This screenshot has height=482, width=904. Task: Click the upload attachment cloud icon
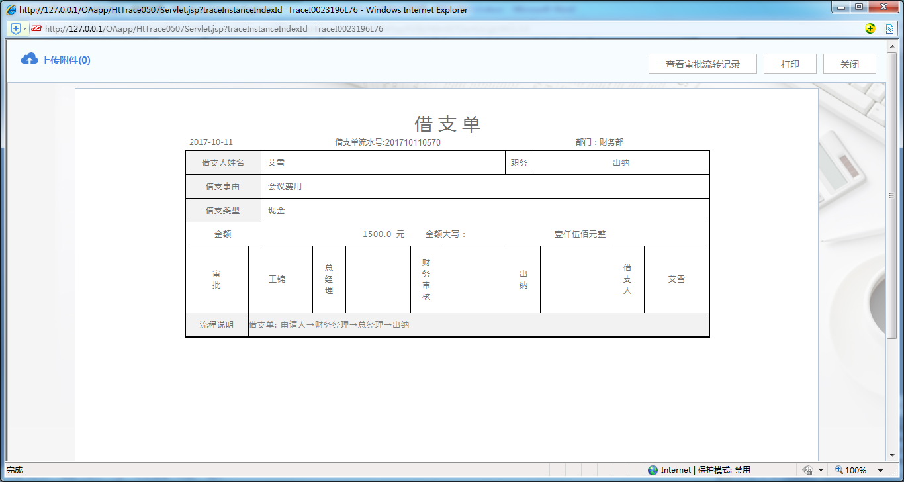tap(28, 59)
